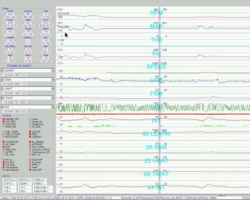Open the 09 TWAT channel dropdown
Image resolution: width=250 pixels, height=200 pixels.
coord(52,98)
